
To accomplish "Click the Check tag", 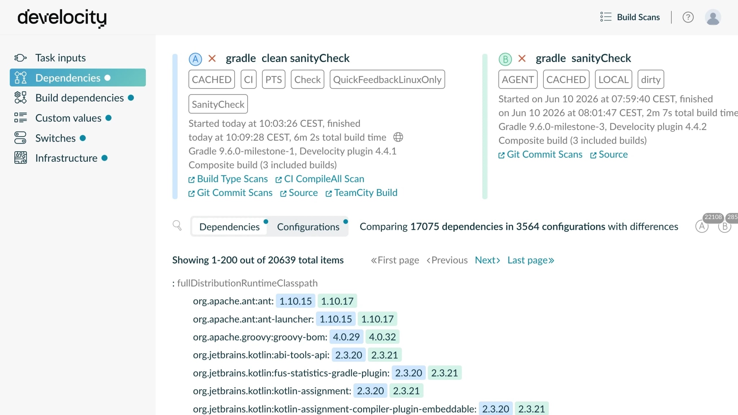I will coord(307,79).
